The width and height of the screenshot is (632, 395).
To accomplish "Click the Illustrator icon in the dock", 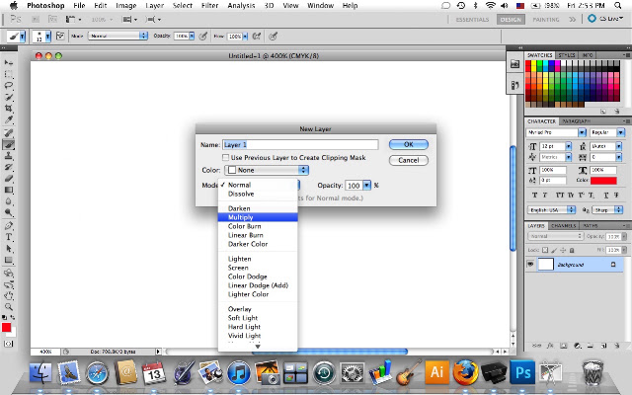I will point(436,371).
